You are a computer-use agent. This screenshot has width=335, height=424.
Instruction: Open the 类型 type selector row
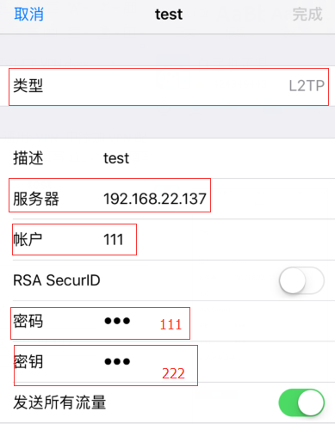(168, 86)
